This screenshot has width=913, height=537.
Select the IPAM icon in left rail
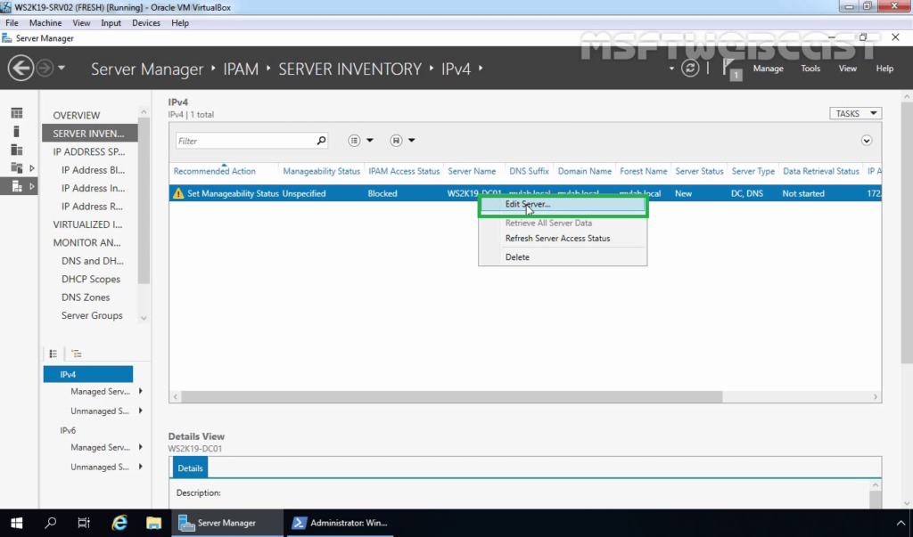pos(17,187)
